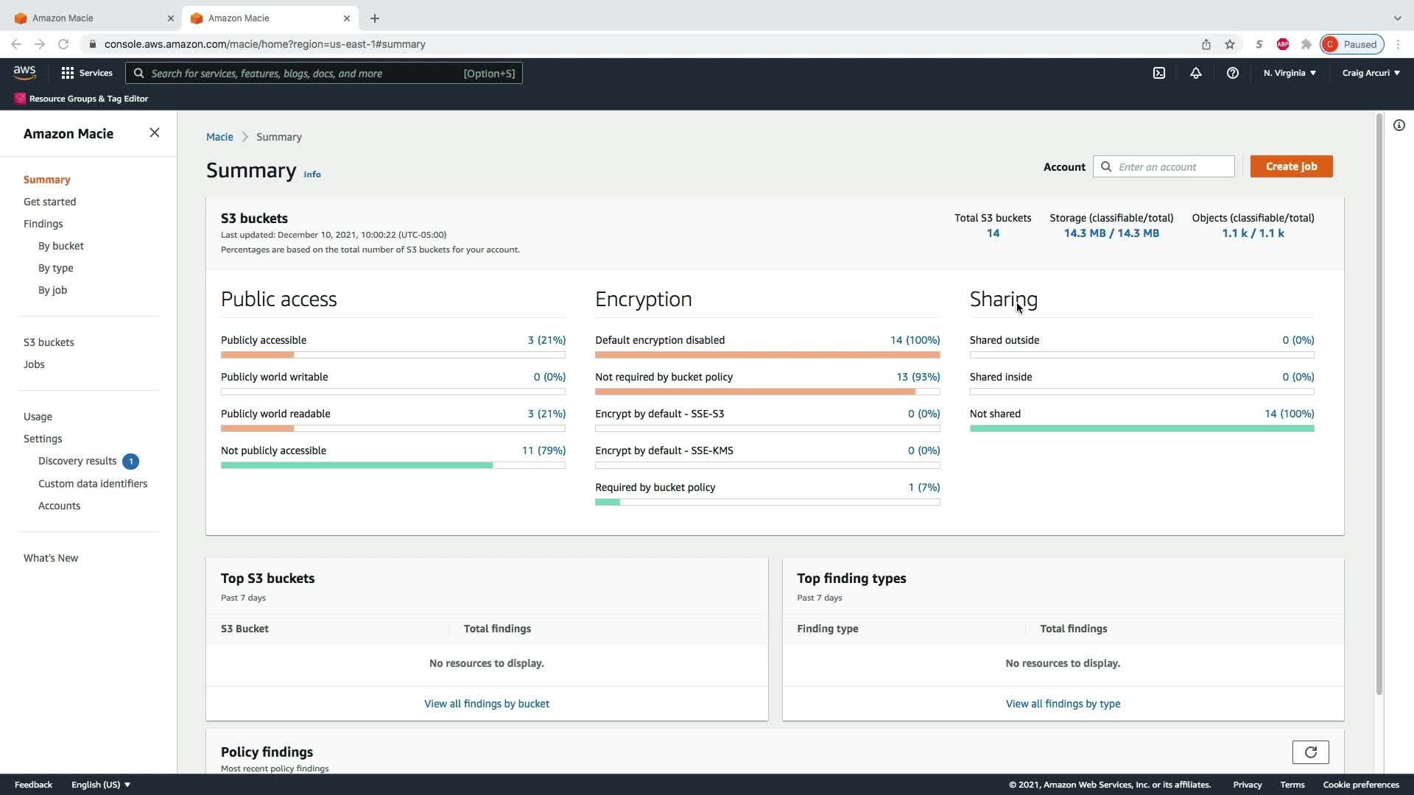Open the Services grid menu
This screenshot has height=795, width=1414.
[87, 73]
